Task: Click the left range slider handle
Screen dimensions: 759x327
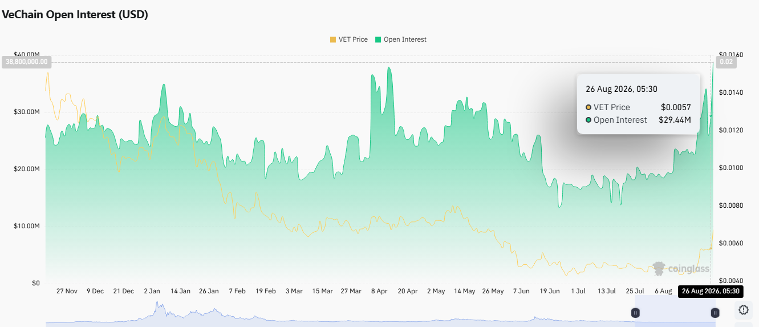Action: point(635,313)
